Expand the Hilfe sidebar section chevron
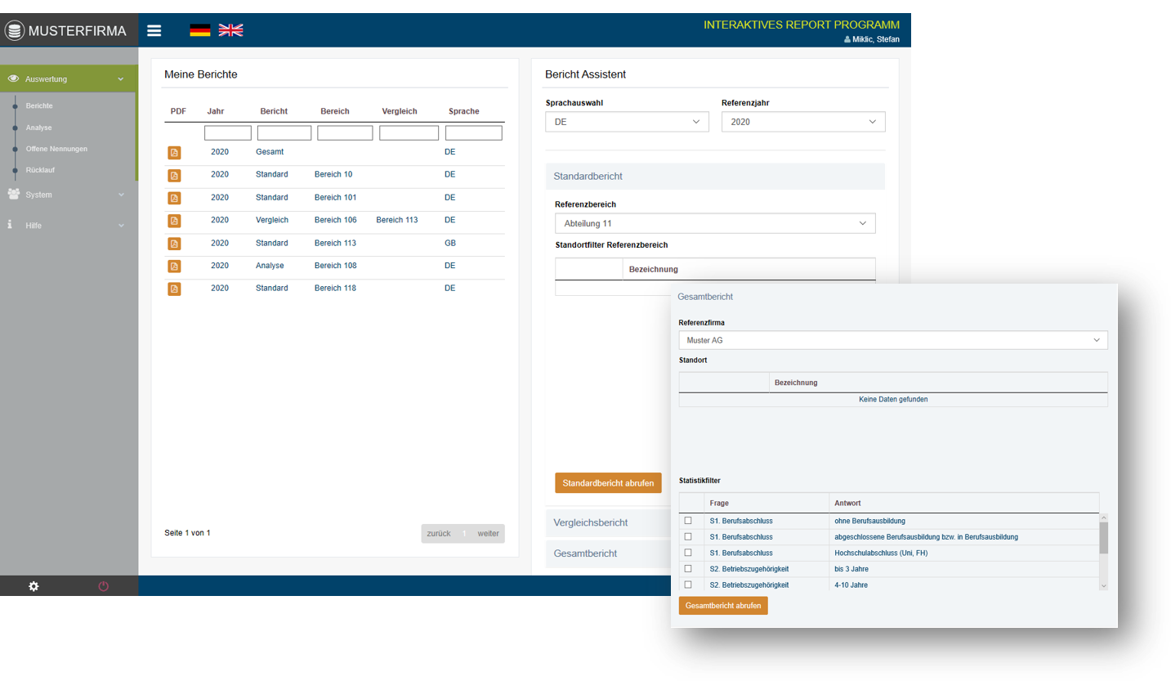 (x=121, y=225)
